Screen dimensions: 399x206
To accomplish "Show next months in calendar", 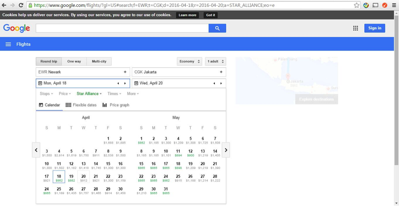I will 226,150.
